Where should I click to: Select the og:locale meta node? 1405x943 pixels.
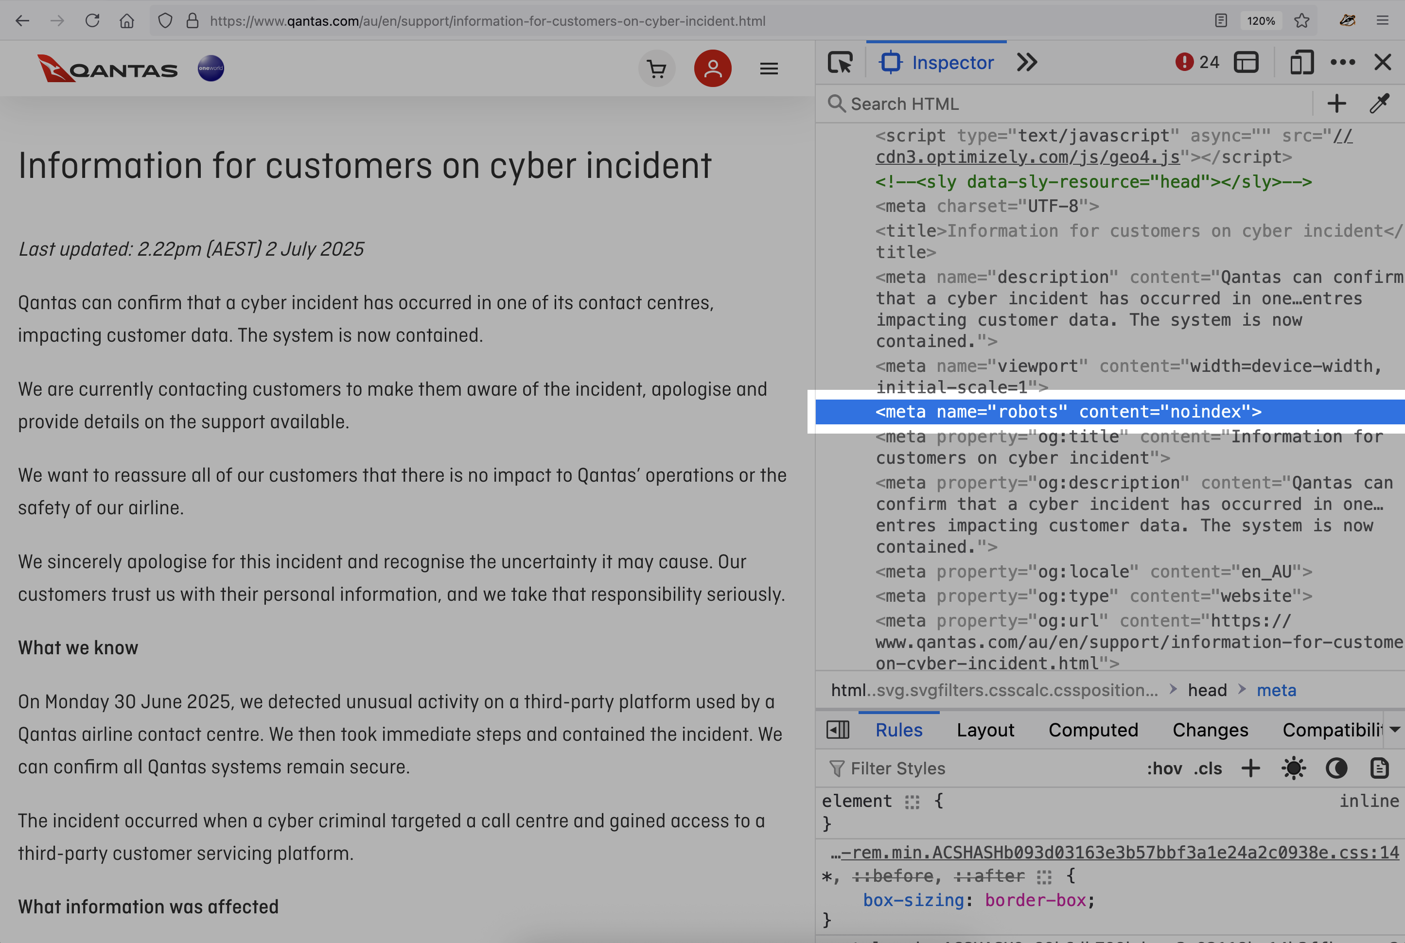(1093, 571)
